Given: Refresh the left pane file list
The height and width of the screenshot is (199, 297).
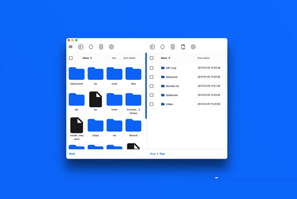Looking at the screenshot, I should [x=91, y=47].
